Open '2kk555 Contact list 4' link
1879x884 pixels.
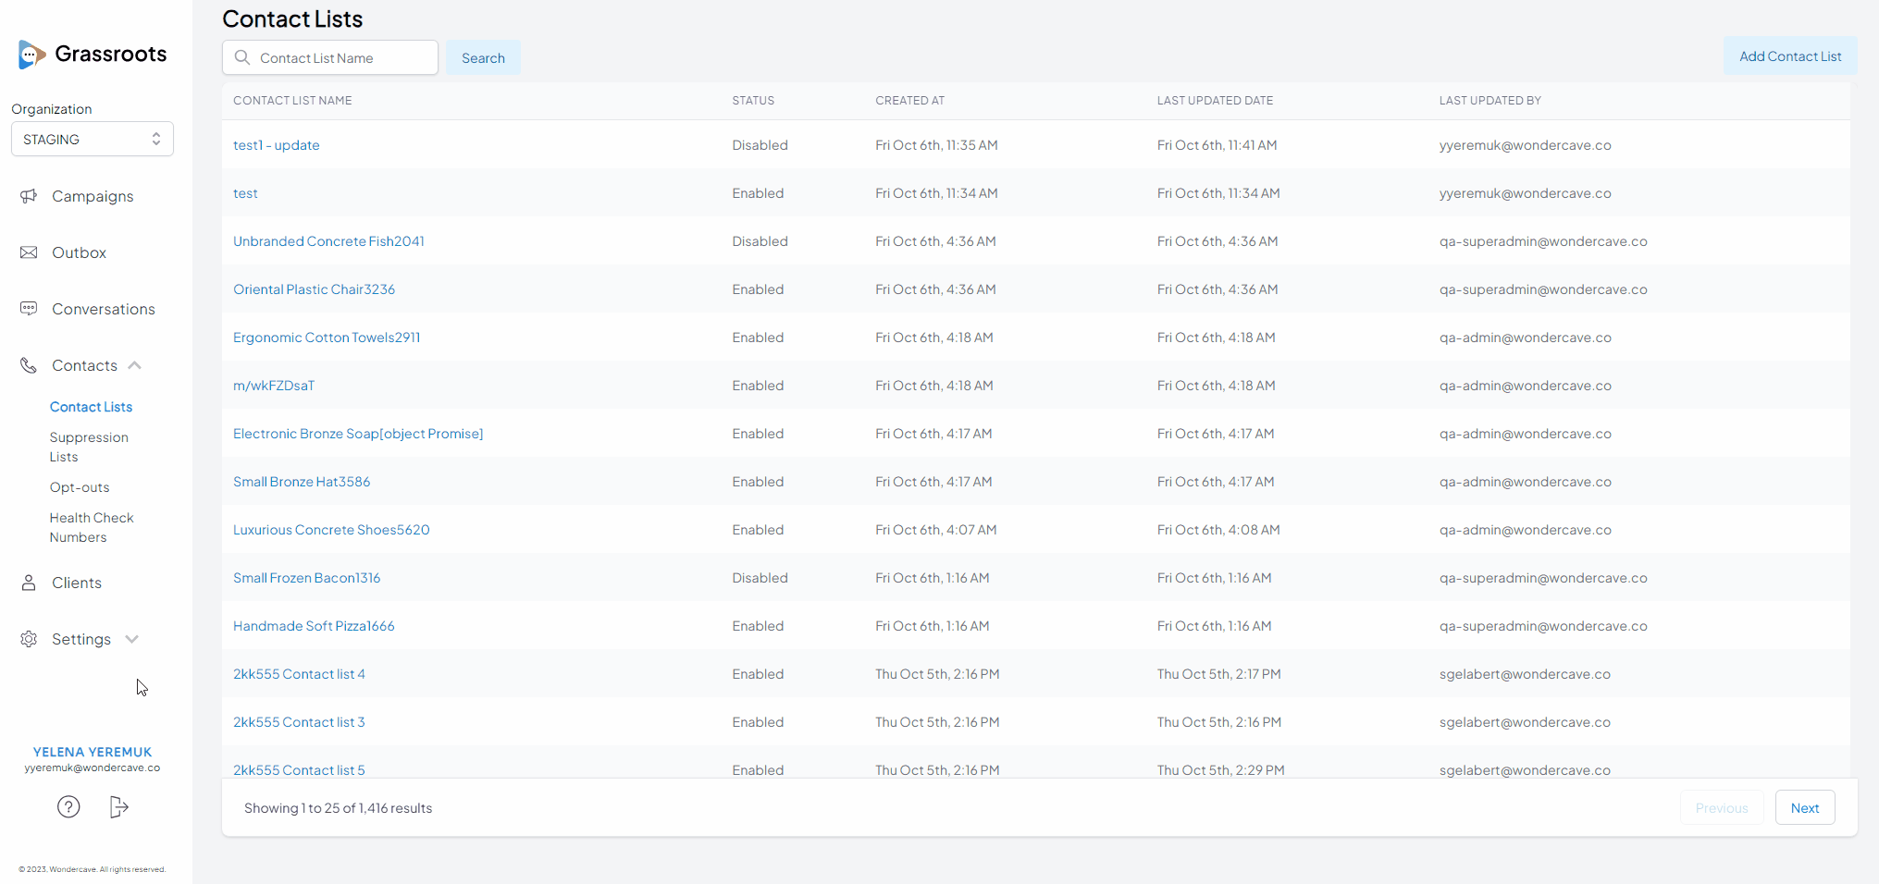coord(299,674)
